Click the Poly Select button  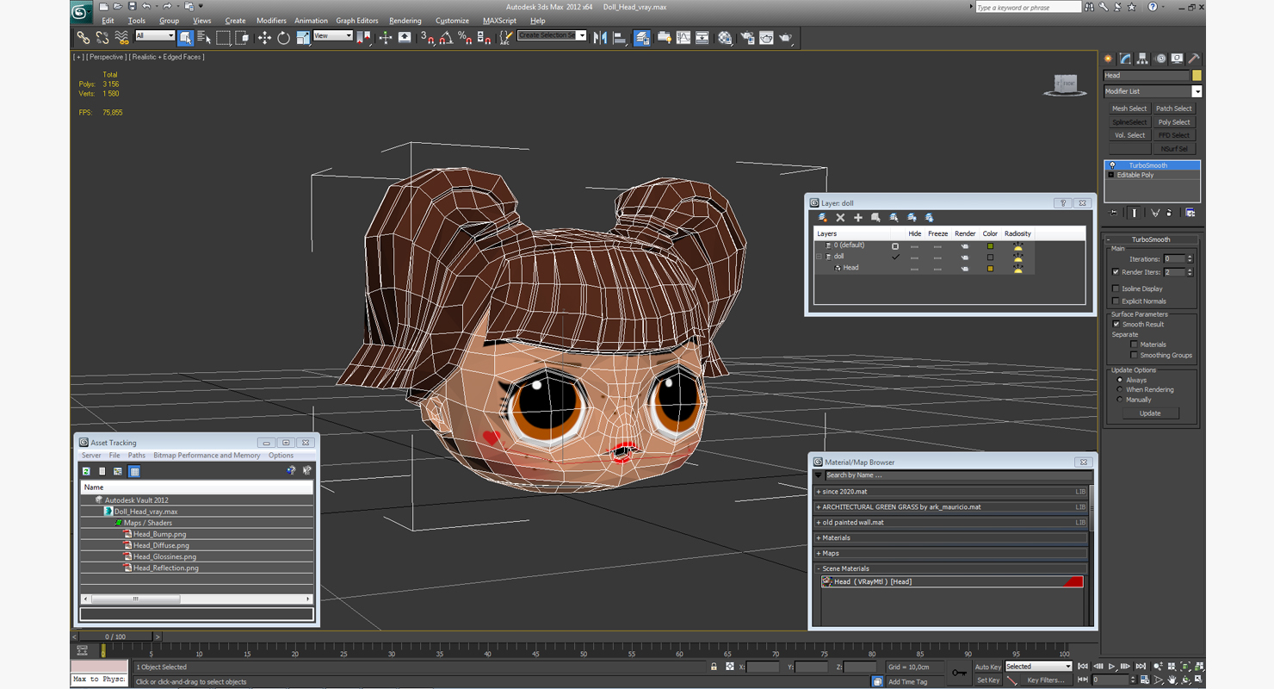click(x=1174, y=122)
